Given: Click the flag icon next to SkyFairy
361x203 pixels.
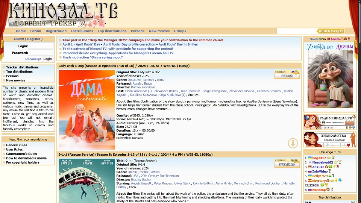Looking at the screenshot, I should pos(310,181).
